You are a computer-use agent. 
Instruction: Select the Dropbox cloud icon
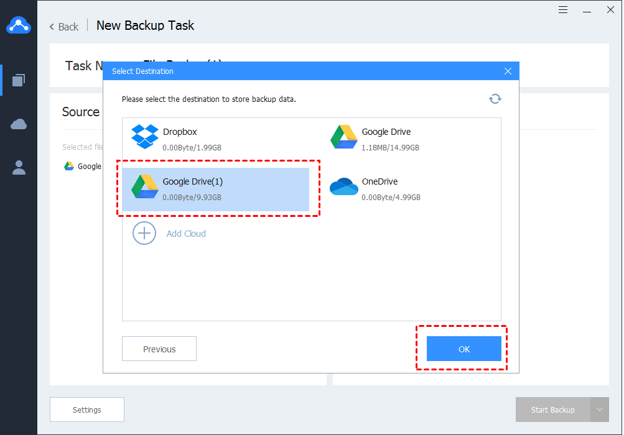coord(145,137)
